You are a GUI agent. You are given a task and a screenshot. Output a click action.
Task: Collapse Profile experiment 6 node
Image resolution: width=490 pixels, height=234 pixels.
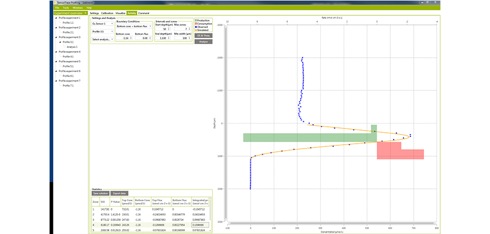(x=56, y=71)
